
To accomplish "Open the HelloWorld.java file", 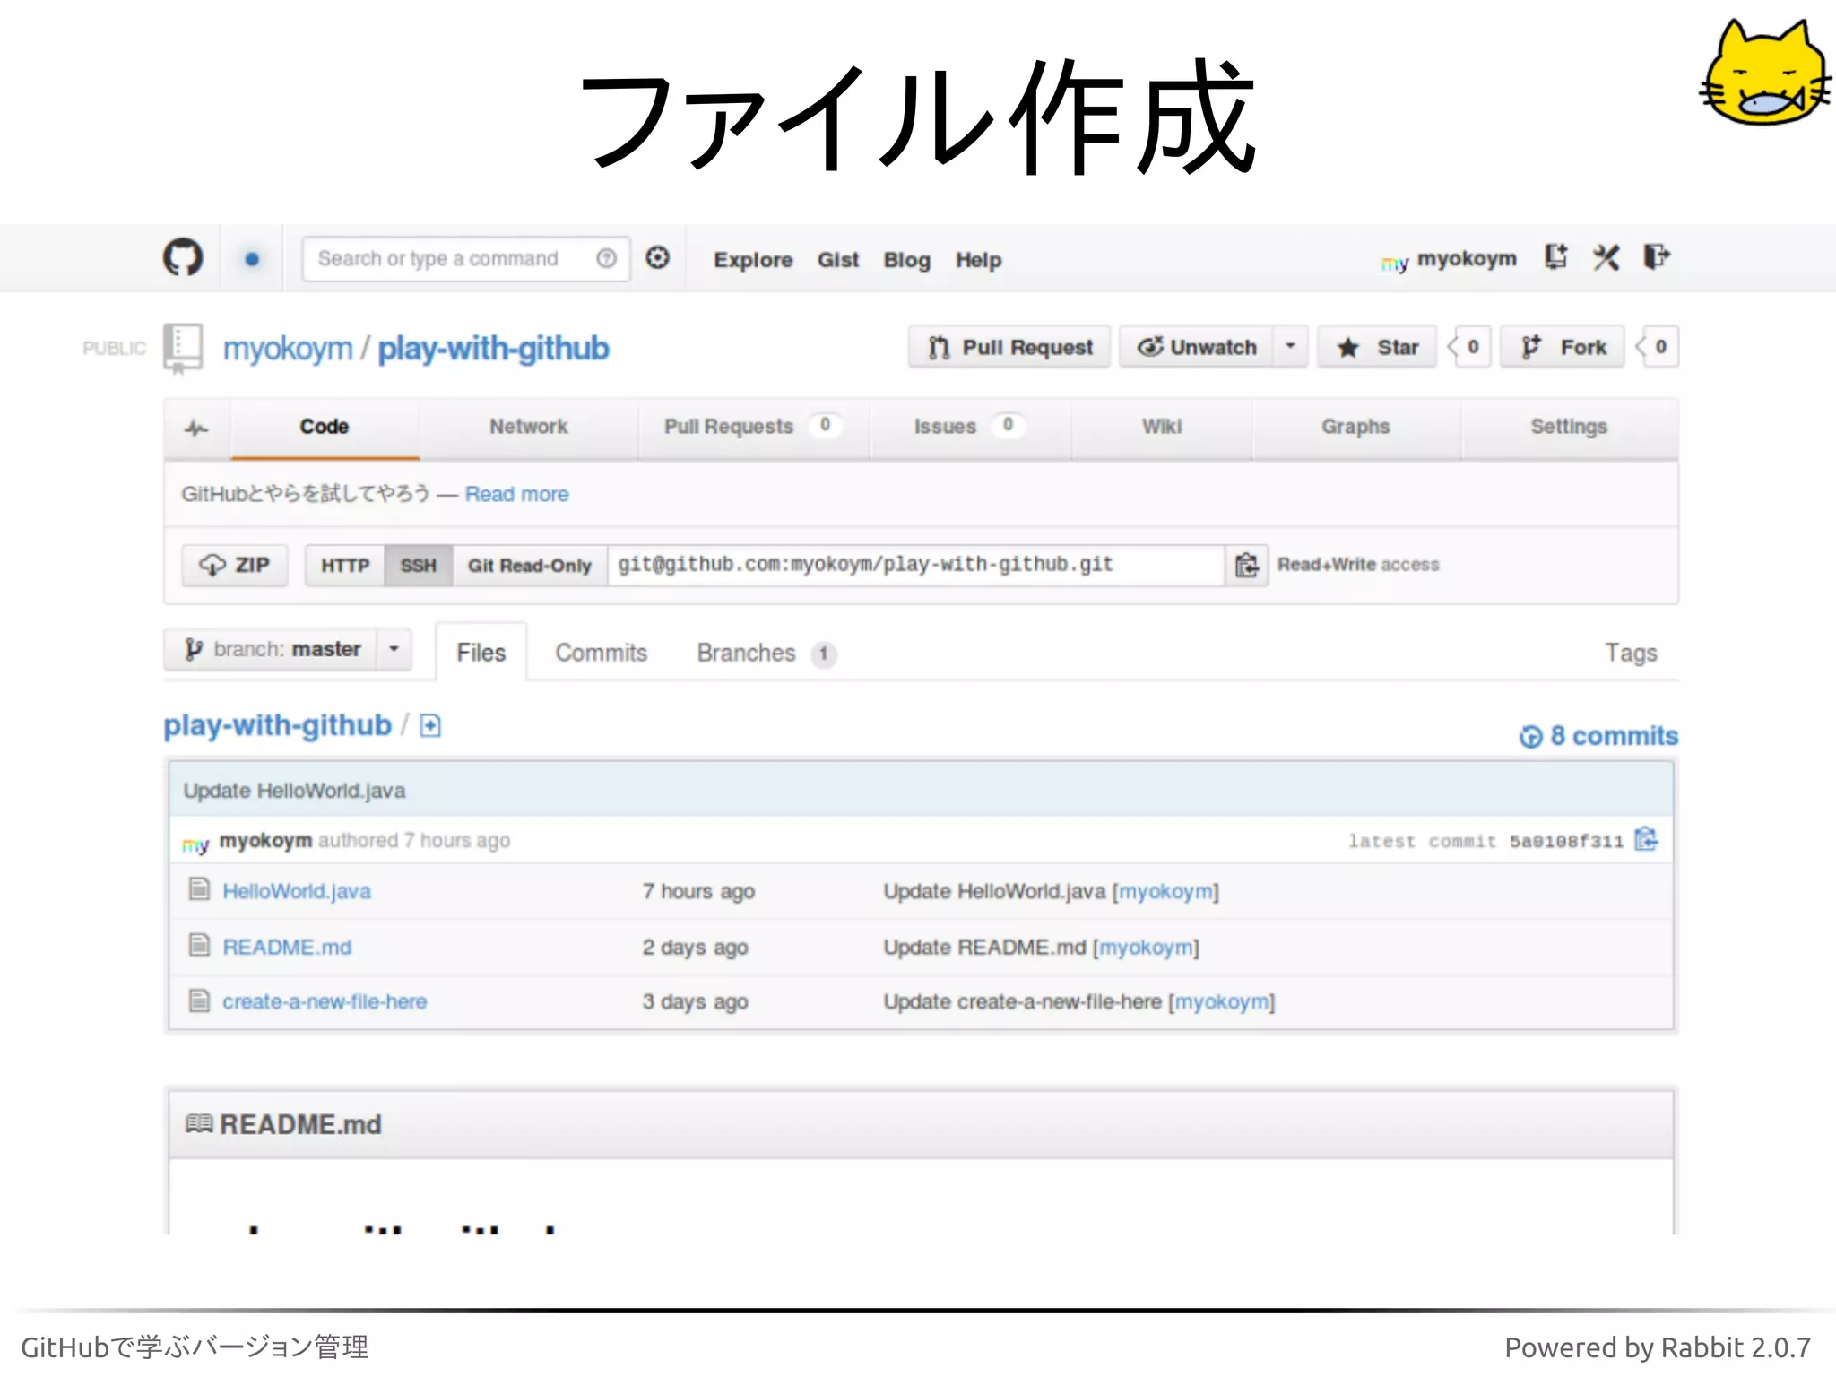I will pos(297,891).
